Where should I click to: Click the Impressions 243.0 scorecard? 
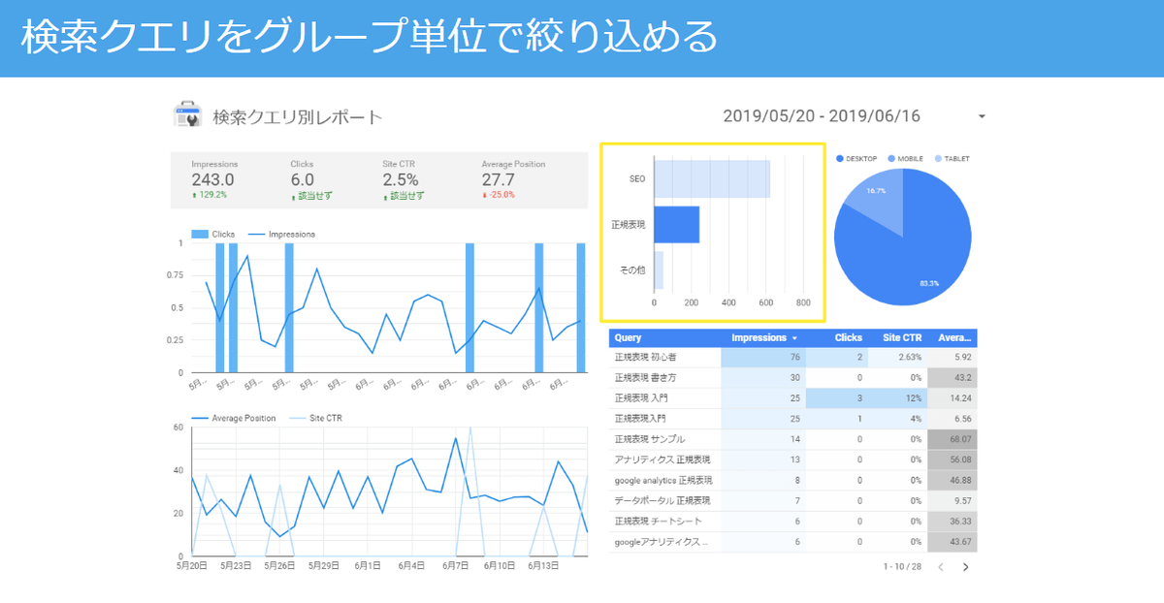(x=213, y=179)
